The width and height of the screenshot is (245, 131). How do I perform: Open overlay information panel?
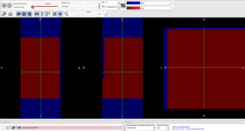click(10, 6)
